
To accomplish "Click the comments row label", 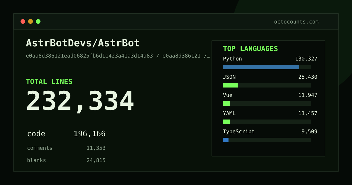I will [x=40, y=148].
